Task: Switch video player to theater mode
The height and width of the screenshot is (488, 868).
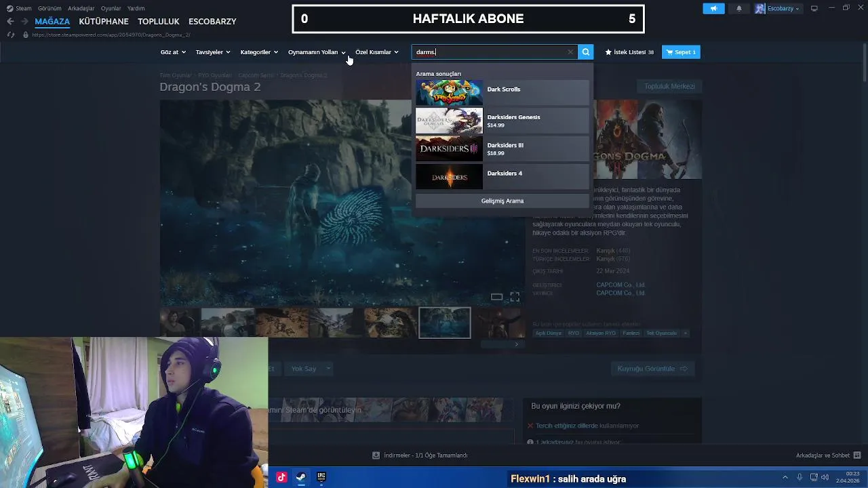Action: pos(497,297)
